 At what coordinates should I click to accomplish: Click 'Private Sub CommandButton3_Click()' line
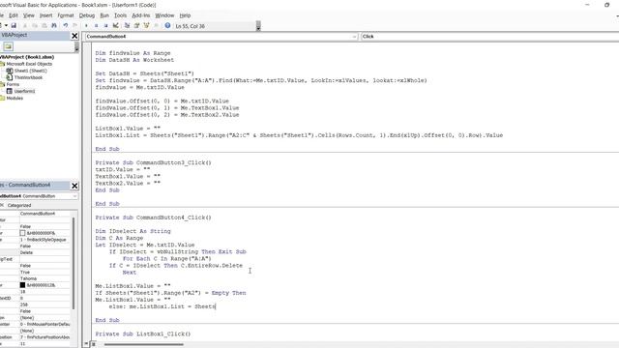coord(153,162)
